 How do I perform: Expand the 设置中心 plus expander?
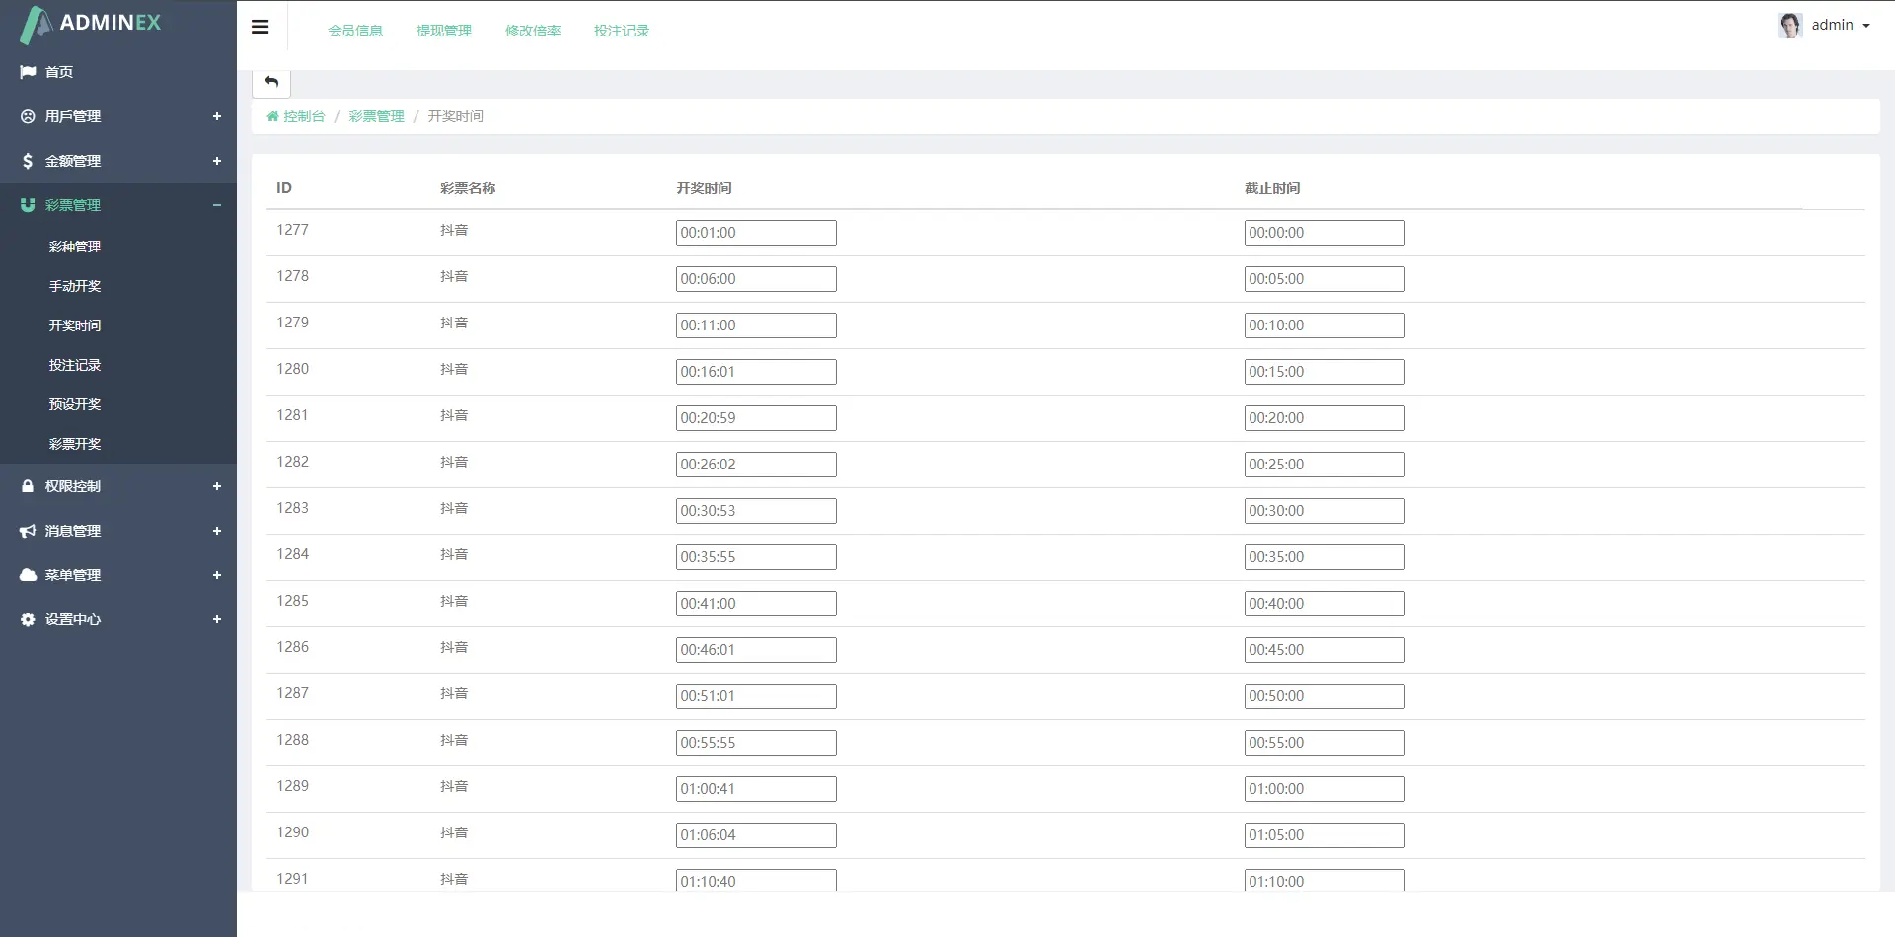217,619
